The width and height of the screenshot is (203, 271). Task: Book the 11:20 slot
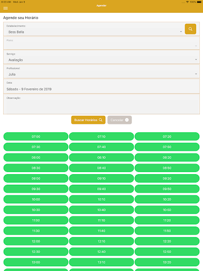tap(167, 220)
